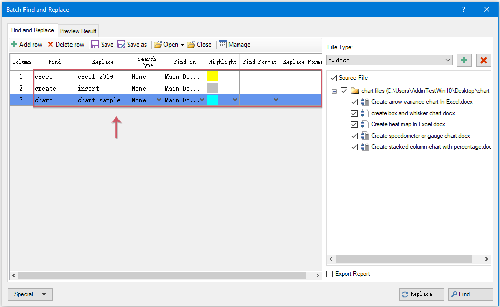Uncheck create box and whisker chart.docx
The height and width of the screenshot is (307, 500).
354,113
